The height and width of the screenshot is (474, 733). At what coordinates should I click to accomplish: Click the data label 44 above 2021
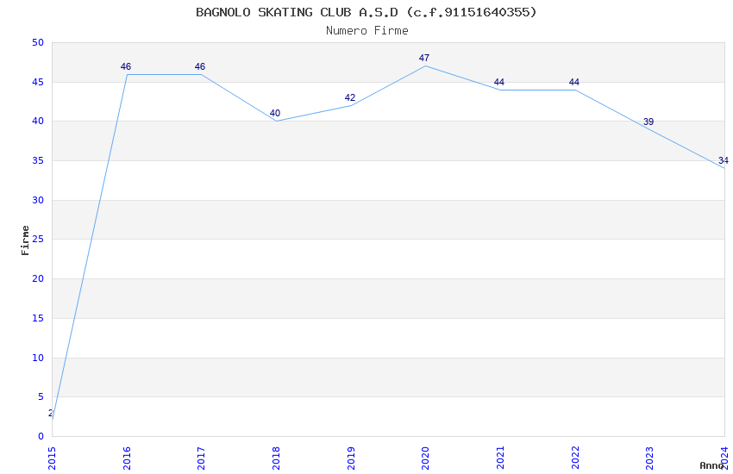point(499,82)
